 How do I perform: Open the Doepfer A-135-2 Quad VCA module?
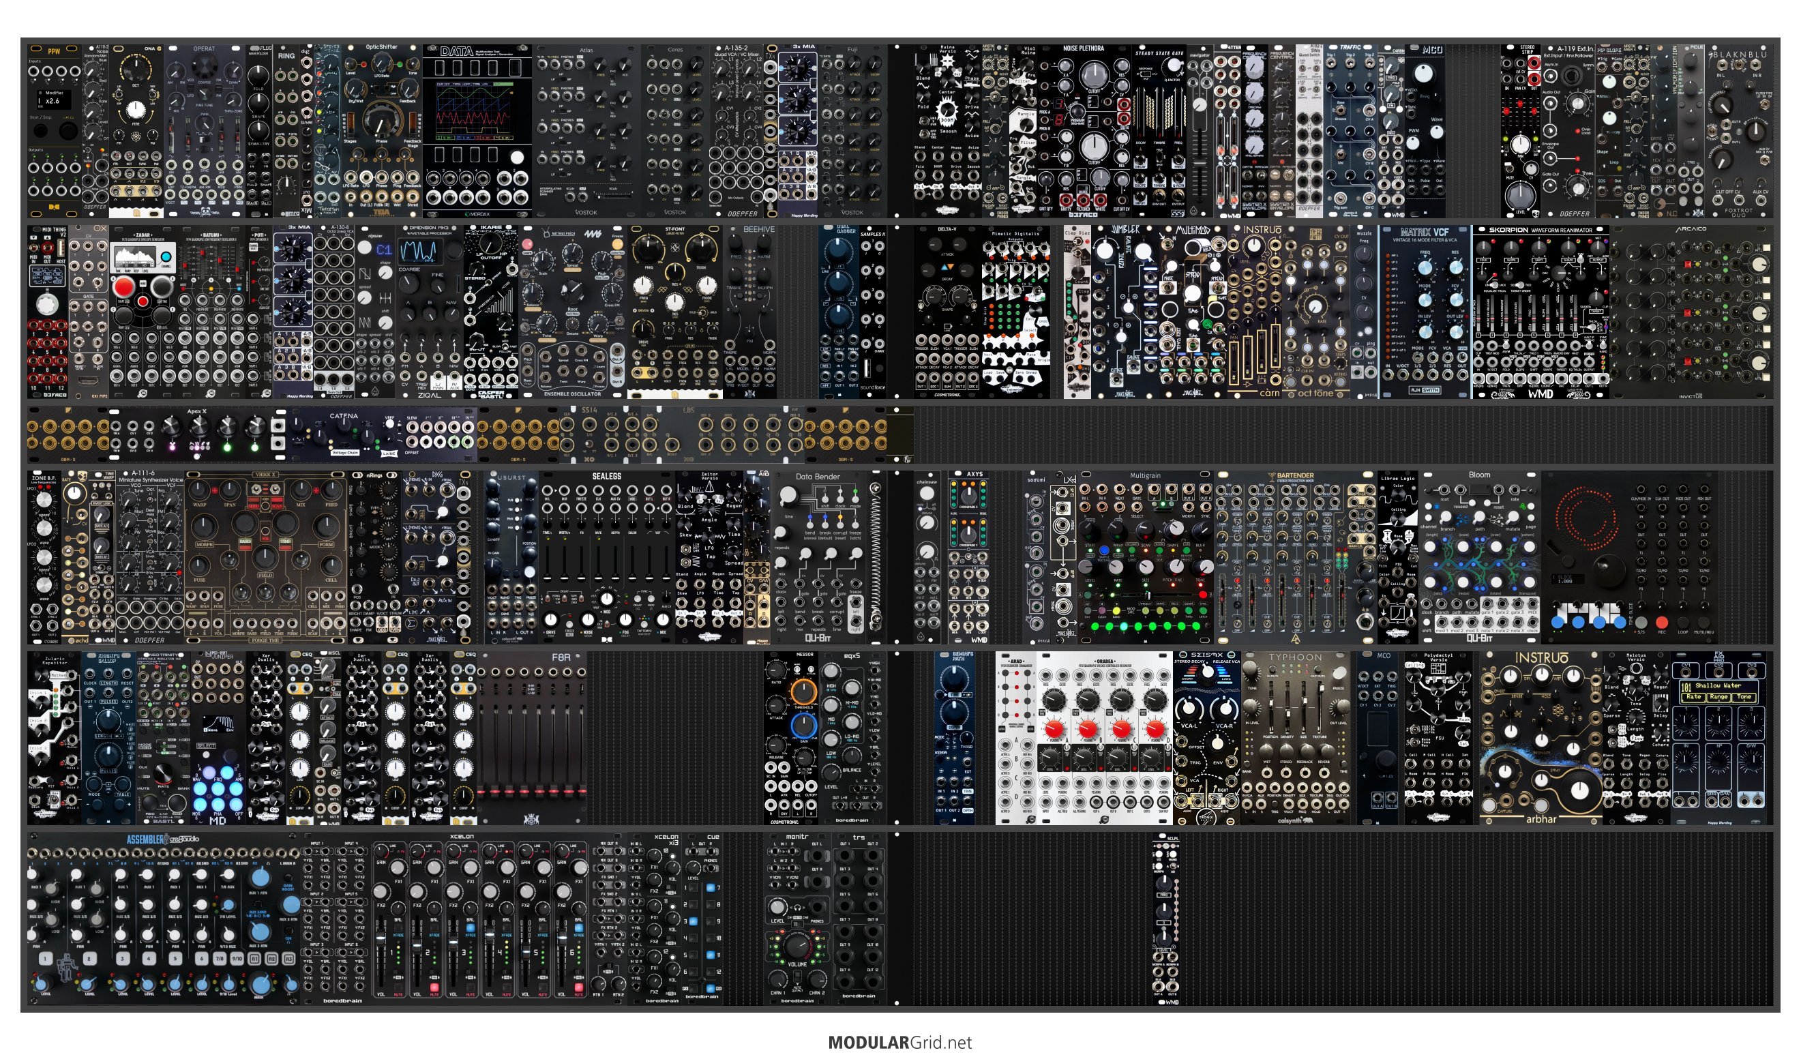tap(736, 131)
